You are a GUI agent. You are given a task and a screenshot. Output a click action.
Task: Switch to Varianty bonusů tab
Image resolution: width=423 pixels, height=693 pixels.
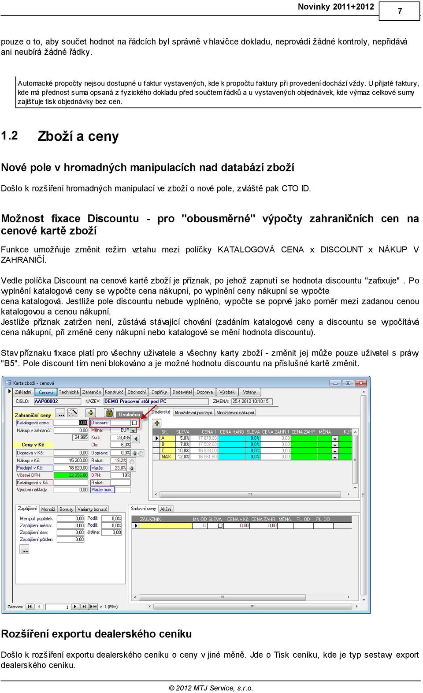[x=92, y=509]
